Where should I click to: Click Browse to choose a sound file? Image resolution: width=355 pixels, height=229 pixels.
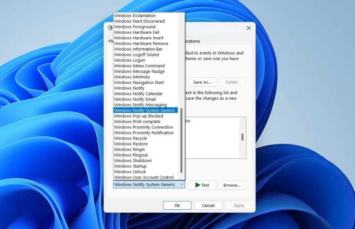point(232,185)
